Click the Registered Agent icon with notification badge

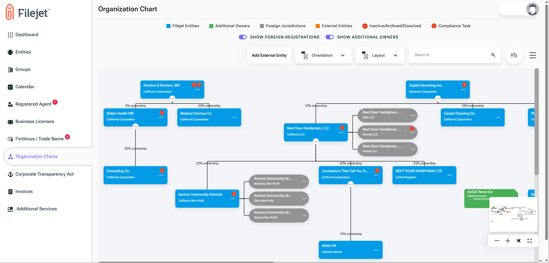[x=10, y=104]
